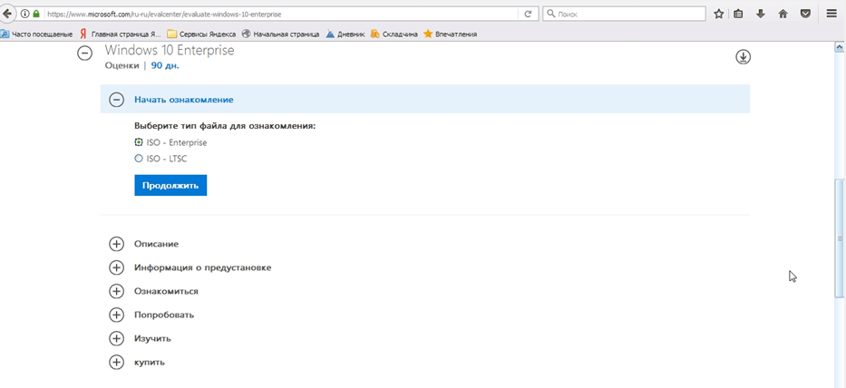Select the ISO - LTSC radio option
846x388 pixels.
139,159
